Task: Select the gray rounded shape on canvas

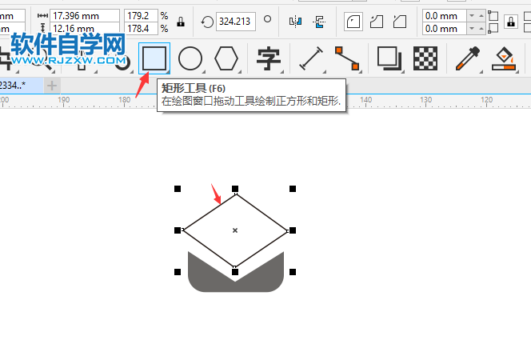Action: click(x=236, y=286)
